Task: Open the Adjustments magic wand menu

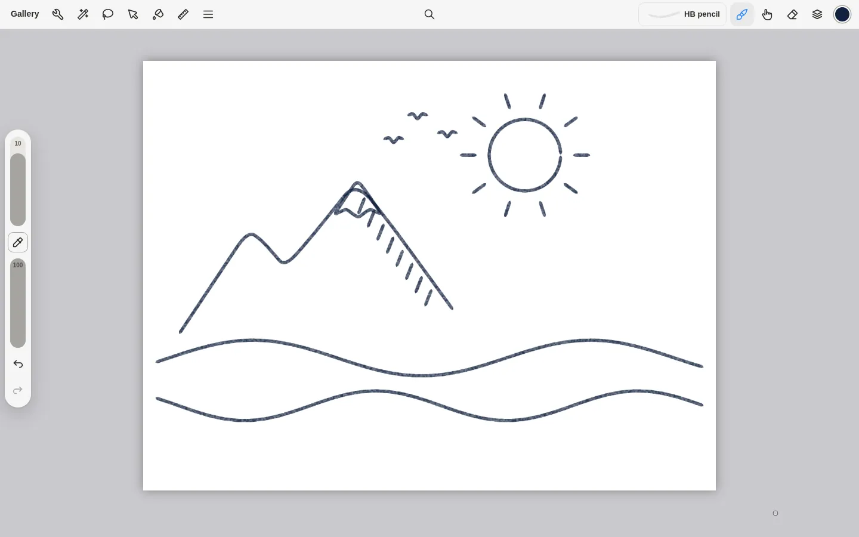Action: tap(83, 14)
